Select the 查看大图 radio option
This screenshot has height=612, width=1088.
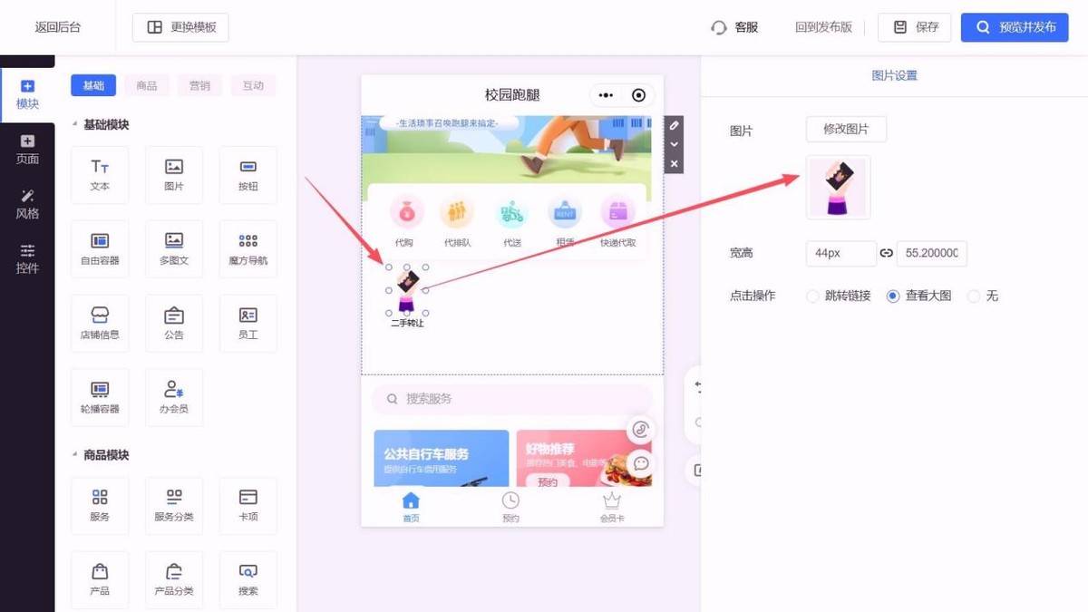point(893,296)
